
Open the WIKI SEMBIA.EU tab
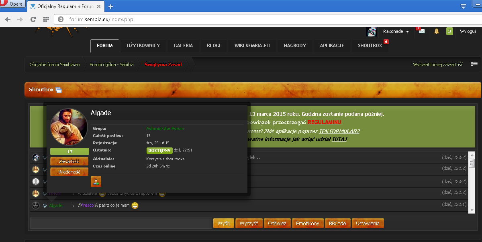coord(252,46)
